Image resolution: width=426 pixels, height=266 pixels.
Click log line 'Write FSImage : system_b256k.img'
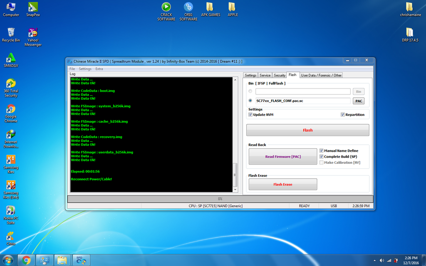coord(101,106)
